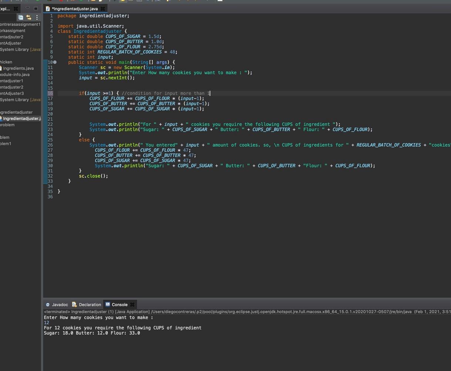
Task: Minimize the Package Explorer view
Action: tap(27, 8)
